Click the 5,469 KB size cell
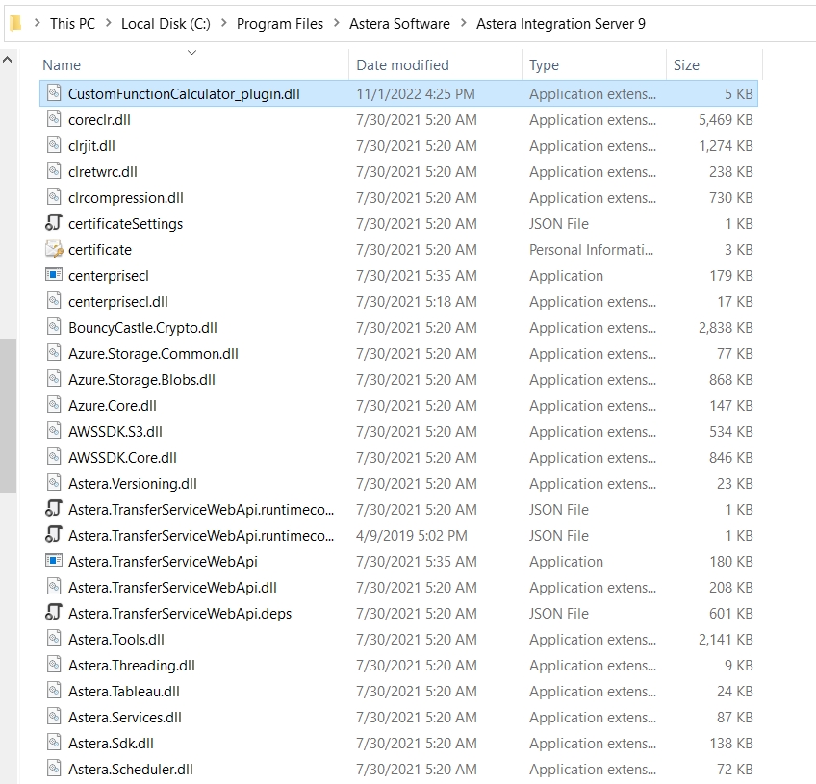816x784 pixels. pos(726,120)
